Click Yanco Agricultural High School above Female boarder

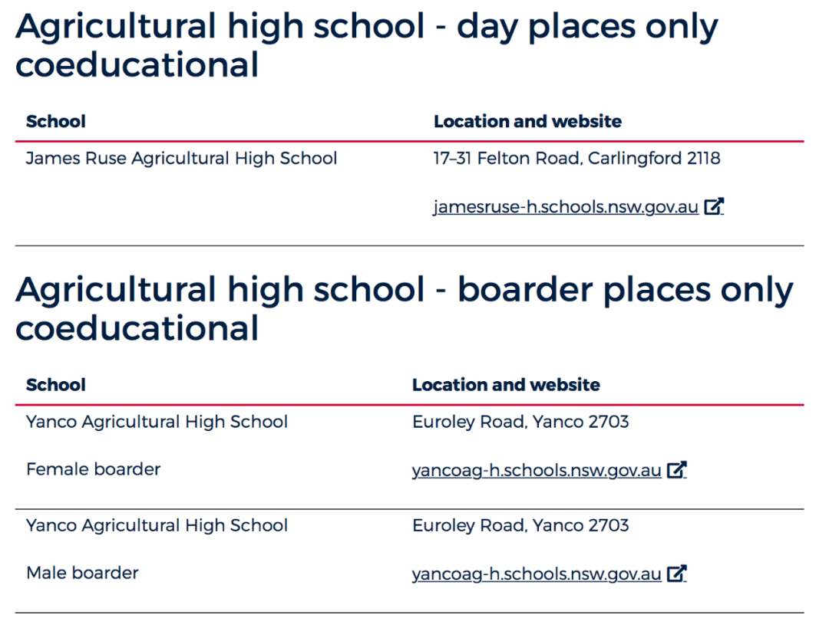(157, 422)
